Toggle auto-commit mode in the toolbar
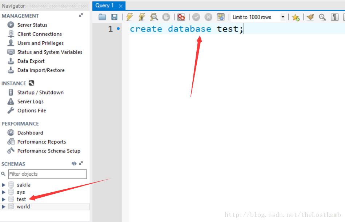This screenshot has width=345, height=222. click(220, 17)
